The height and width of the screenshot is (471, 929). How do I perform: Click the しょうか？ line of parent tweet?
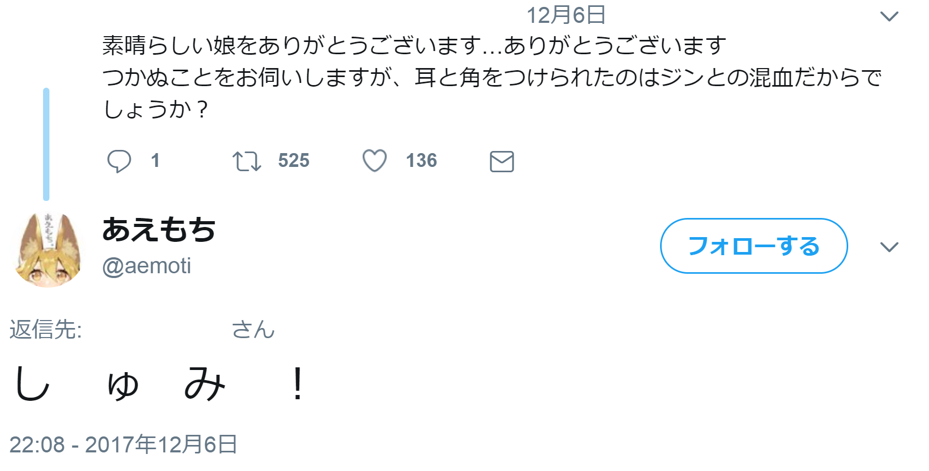click(155, 110)
